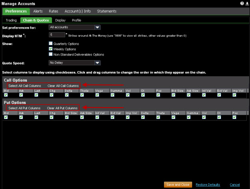Switch to Trading sub-tab
Screen dimensions: 250x189
11,20
